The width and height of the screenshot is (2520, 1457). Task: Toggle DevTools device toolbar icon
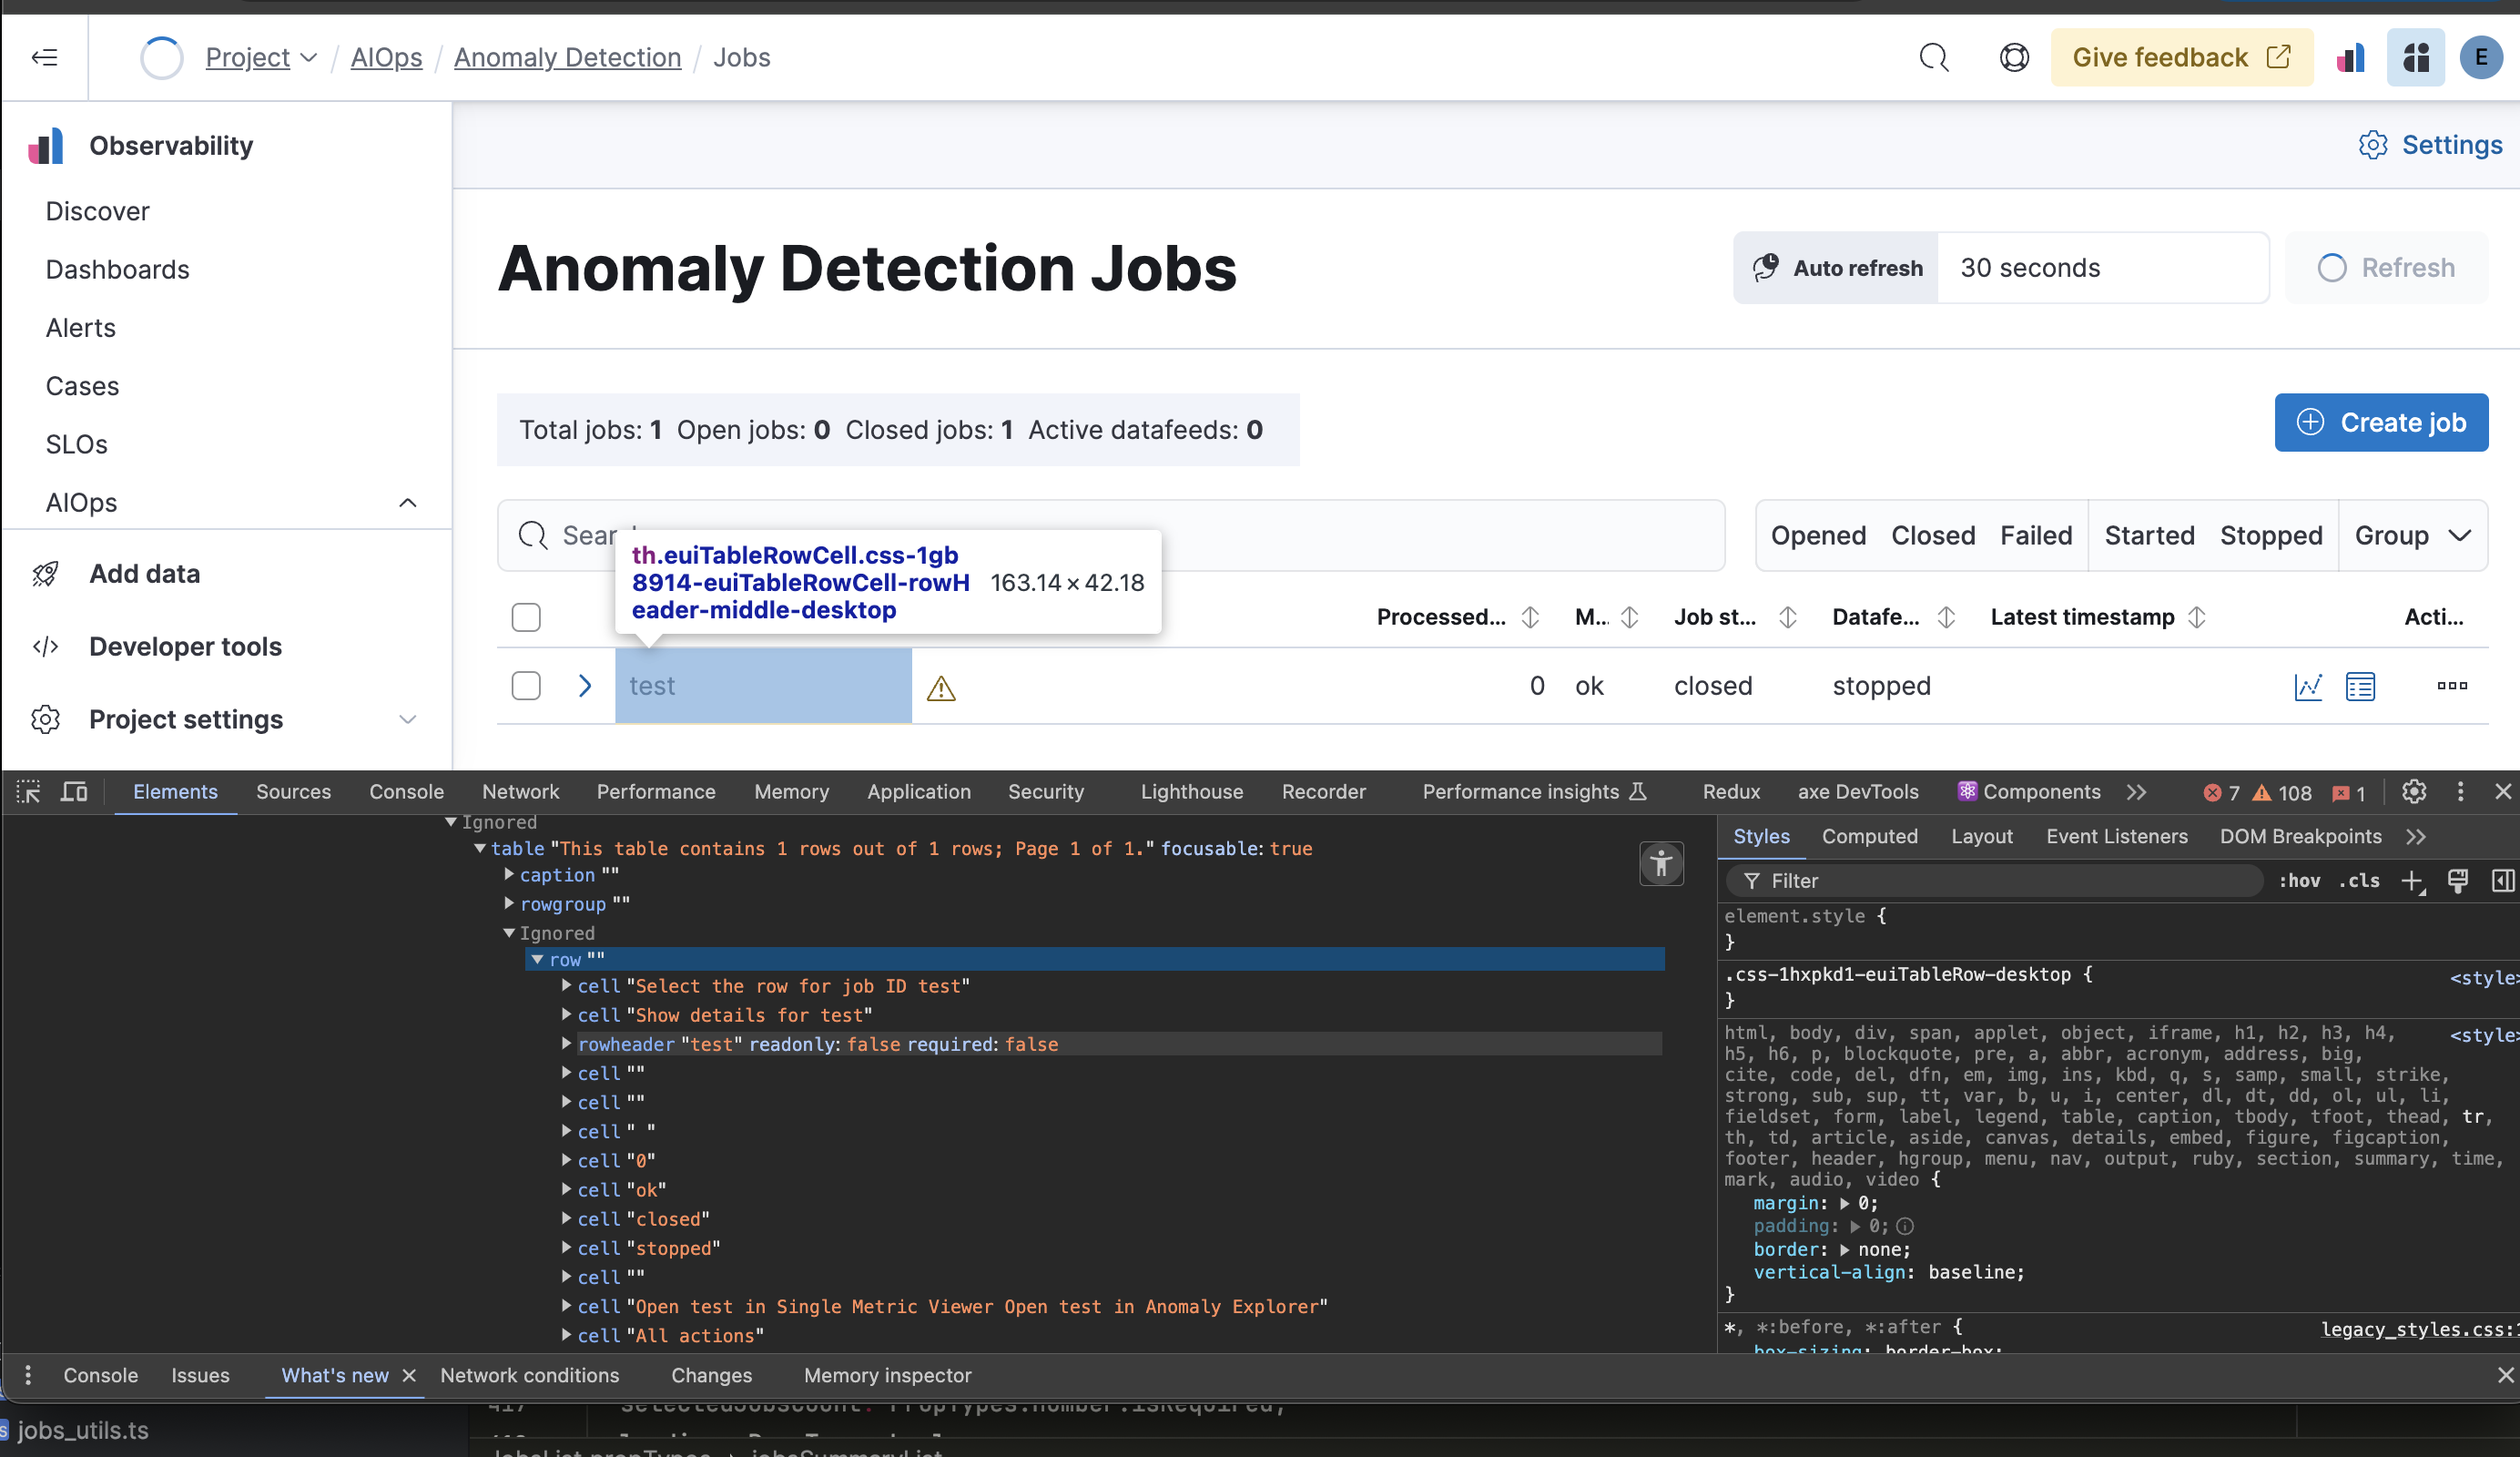(74, 792)
